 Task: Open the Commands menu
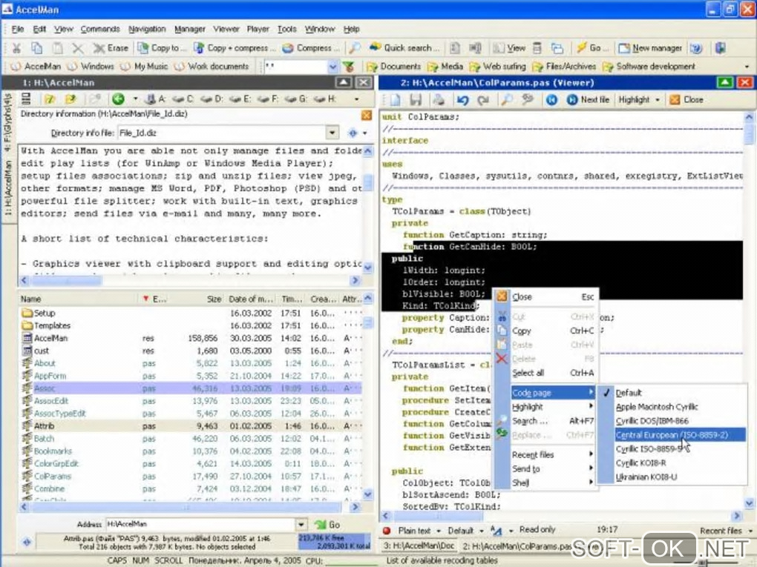(100, 29)
